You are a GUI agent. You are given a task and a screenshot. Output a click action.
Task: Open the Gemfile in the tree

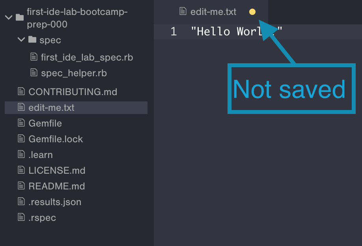point(45,123)
